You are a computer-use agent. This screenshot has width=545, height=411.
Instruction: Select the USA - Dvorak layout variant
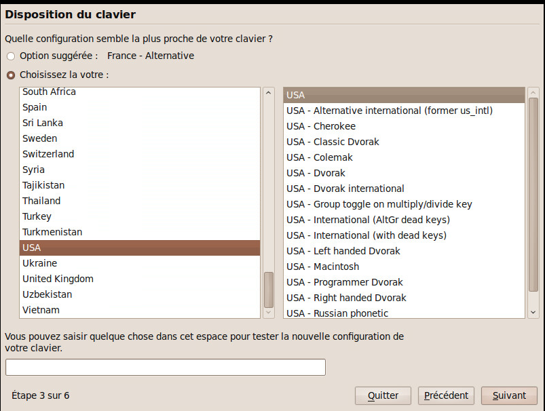coord(316,173)
